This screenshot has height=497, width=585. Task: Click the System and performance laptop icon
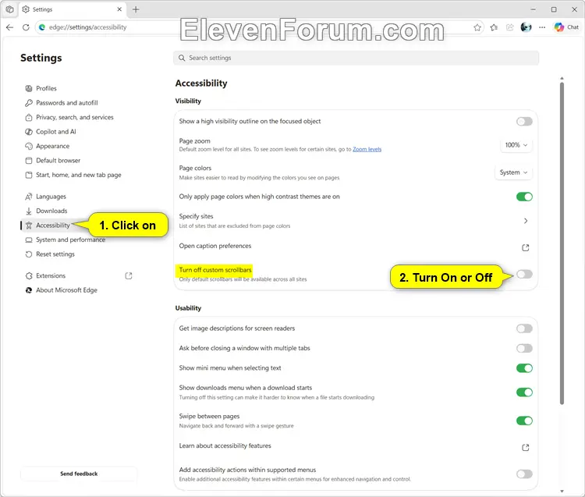[29, 240]
